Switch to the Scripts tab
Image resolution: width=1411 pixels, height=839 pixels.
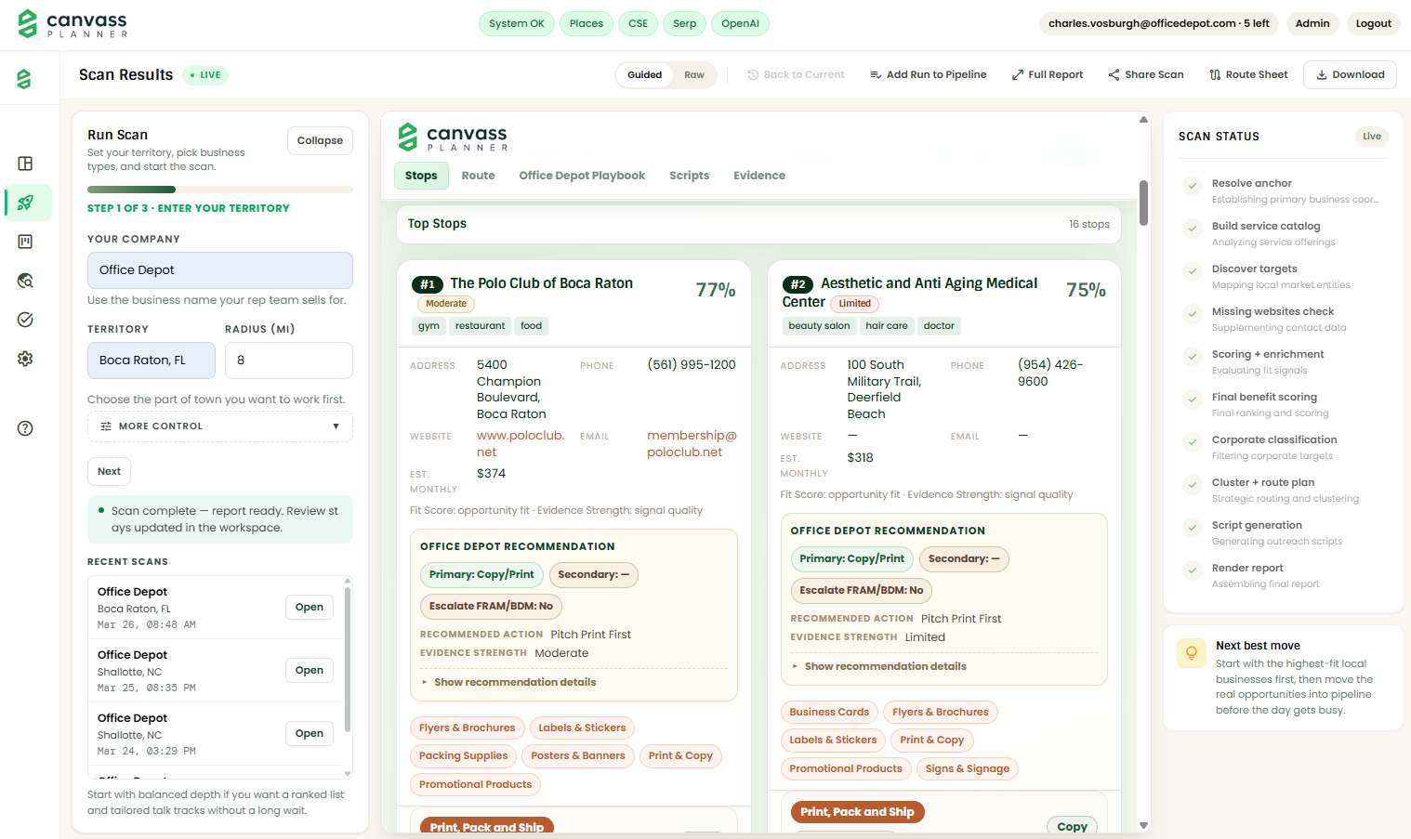689,176
